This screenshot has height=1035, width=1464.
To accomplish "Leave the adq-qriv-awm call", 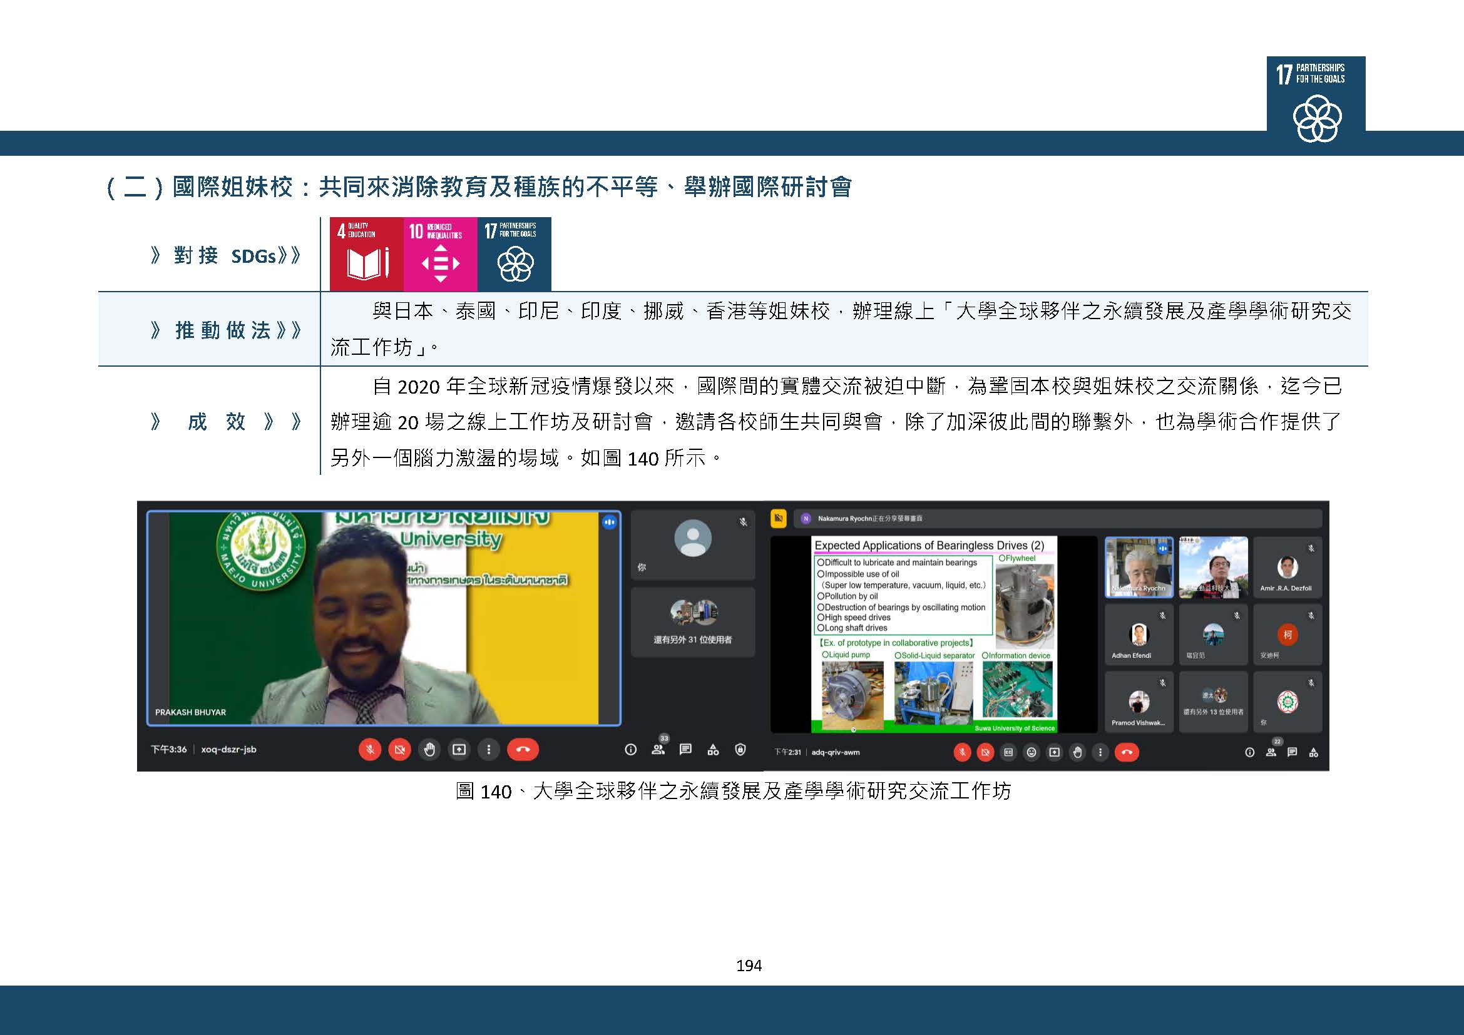I will coord(1127,753).
